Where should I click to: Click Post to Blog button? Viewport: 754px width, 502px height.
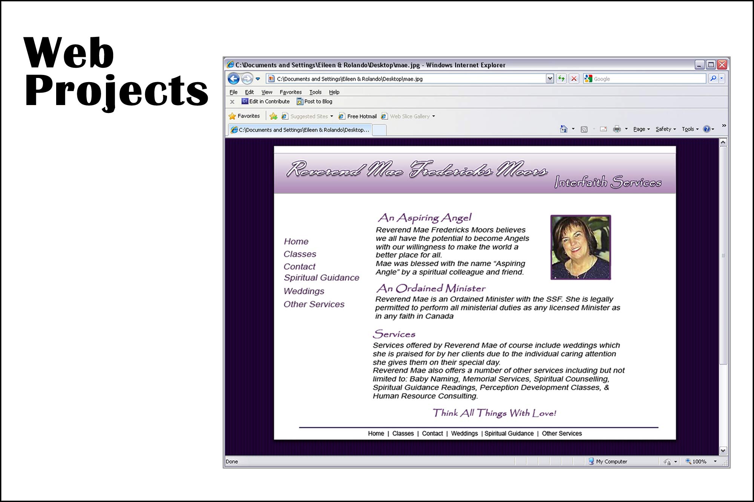[314, 101]
